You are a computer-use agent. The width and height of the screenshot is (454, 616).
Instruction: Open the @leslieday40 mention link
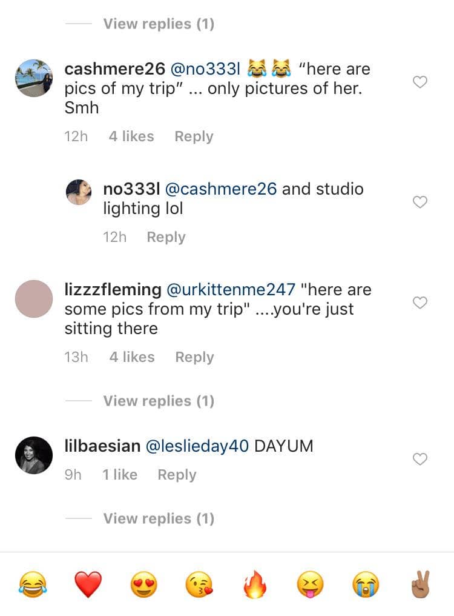197,446
